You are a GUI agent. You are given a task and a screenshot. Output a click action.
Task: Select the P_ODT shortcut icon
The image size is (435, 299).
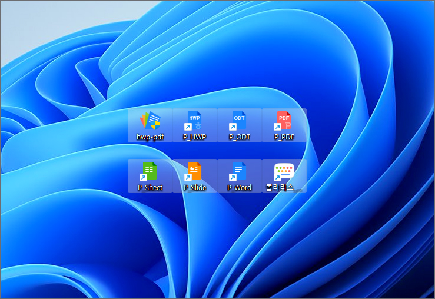(x=238, y=121)
